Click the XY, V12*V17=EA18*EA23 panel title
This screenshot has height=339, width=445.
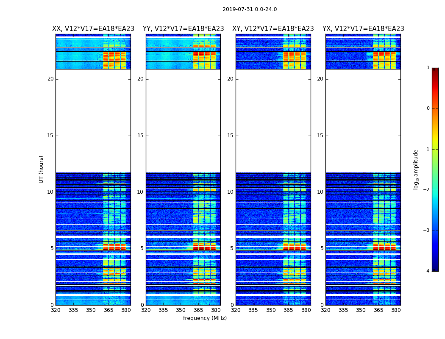(273, 29)
